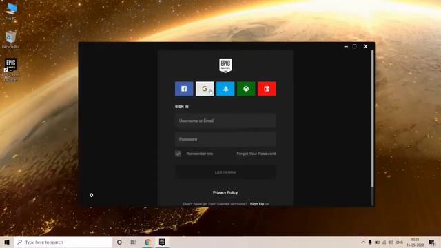
Task: Click the network tray icon
Action: coord(384,242)
